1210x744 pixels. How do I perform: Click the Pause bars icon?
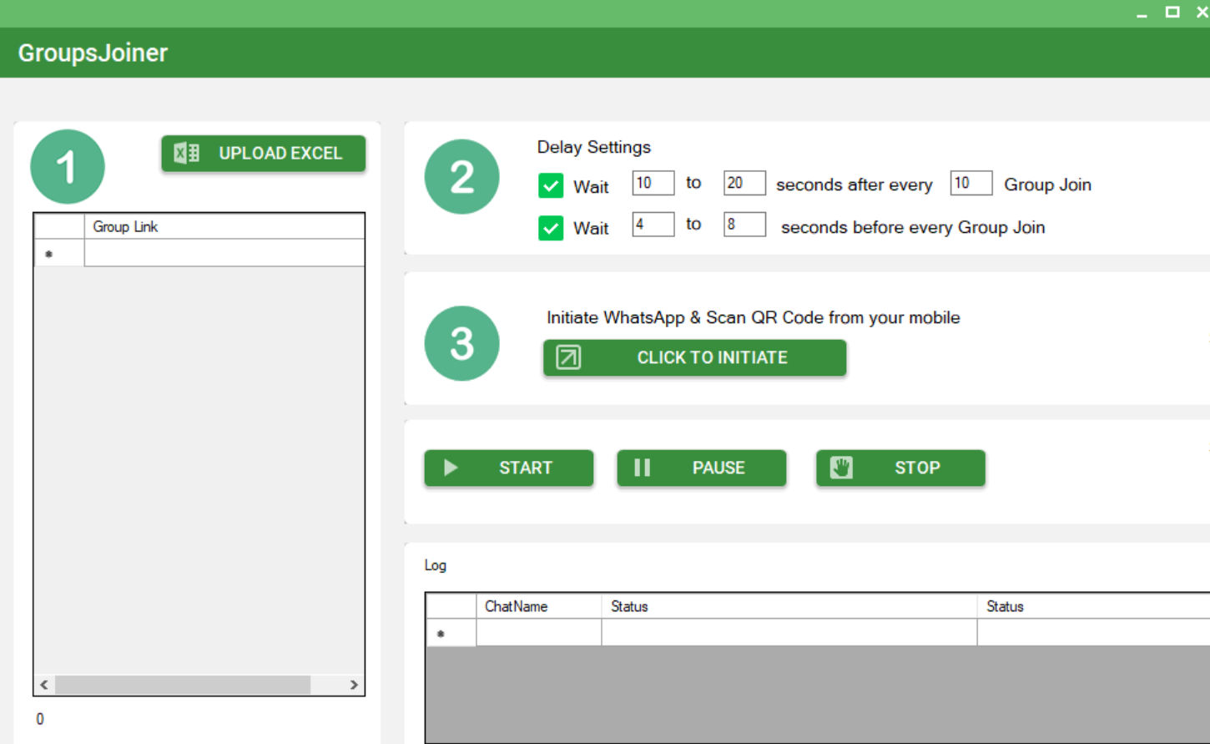point(642,468)
